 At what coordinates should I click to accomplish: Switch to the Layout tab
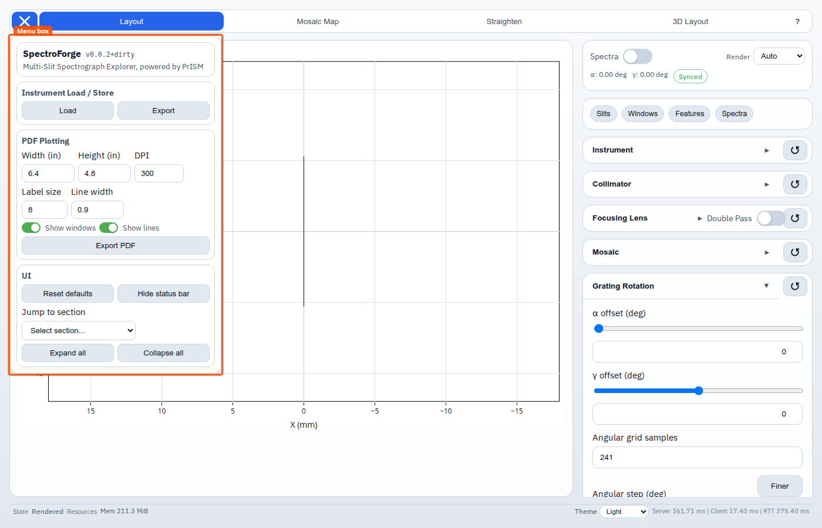pos(132,21)
